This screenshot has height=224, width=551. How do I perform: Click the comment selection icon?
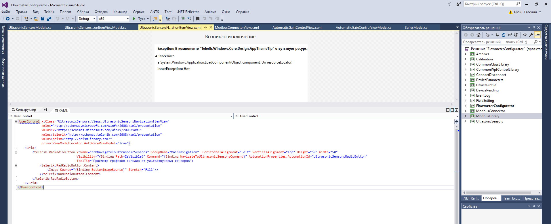(183, 19)
